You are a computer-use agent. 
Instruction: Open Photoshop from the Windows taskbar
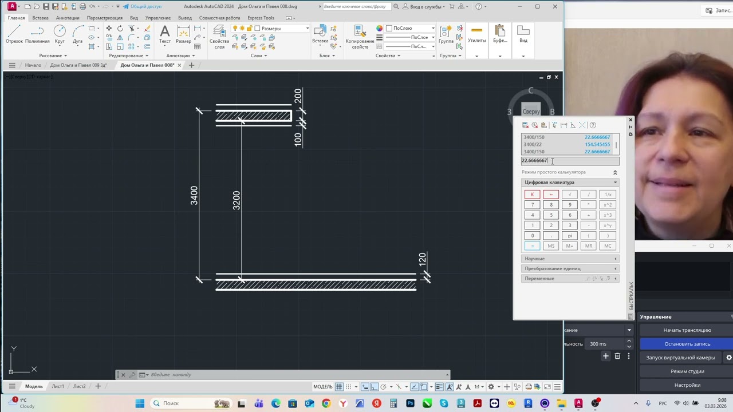coord(410,403)
